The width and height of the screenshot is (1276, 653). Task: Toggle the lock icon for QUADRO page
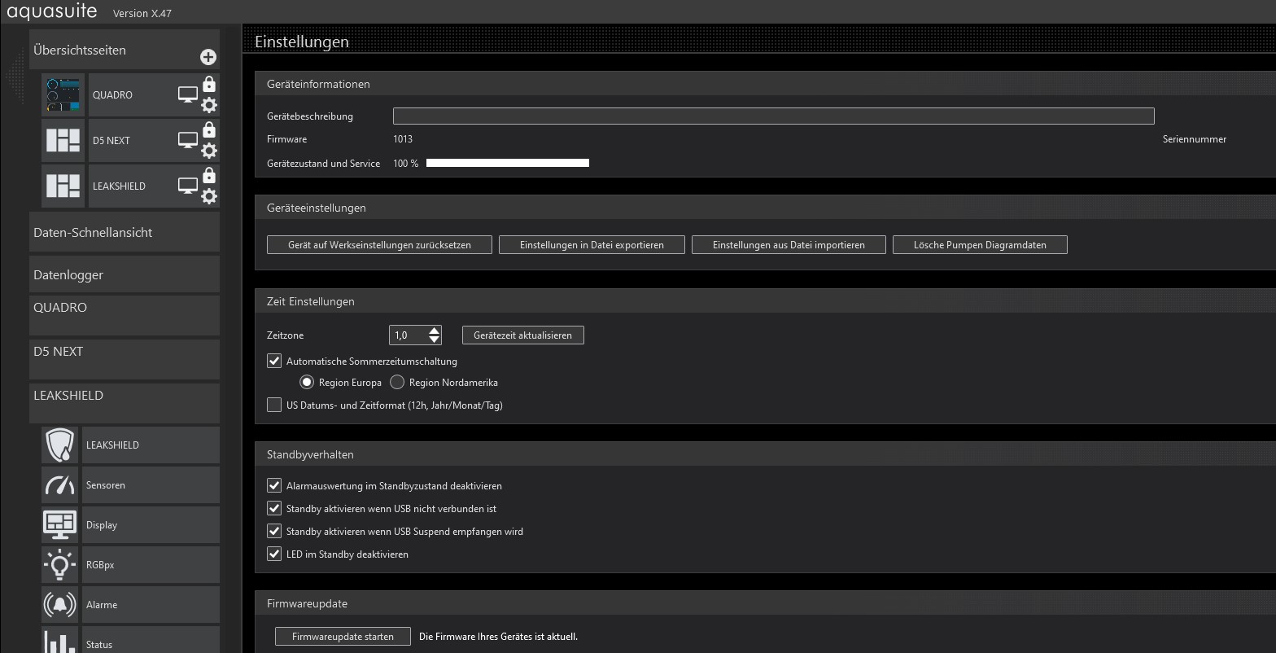[209, 84]
